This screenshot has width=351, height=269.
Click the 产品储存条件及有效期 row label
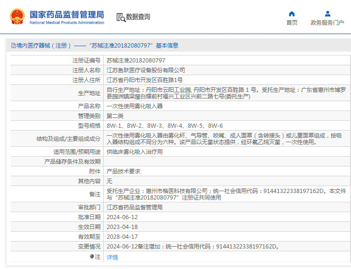[72, 161]
